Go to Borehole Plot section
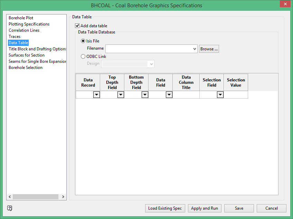The width and height of the screenshot is (293, 219). [21, 18]
